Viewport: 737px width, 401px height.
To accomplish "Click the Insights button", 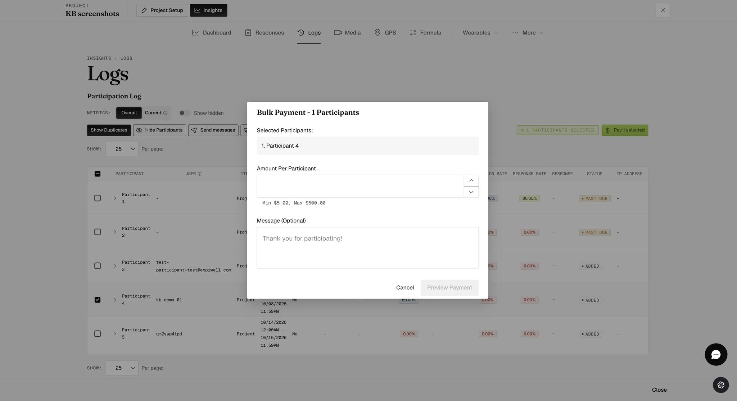I will [209, 10].
